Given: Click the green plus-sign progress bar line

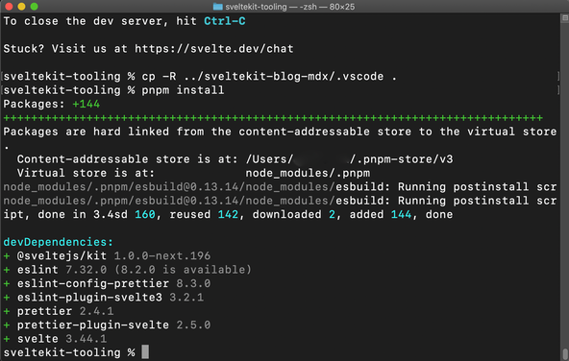Looking at the screenshot, I should [x=273, y=118].
